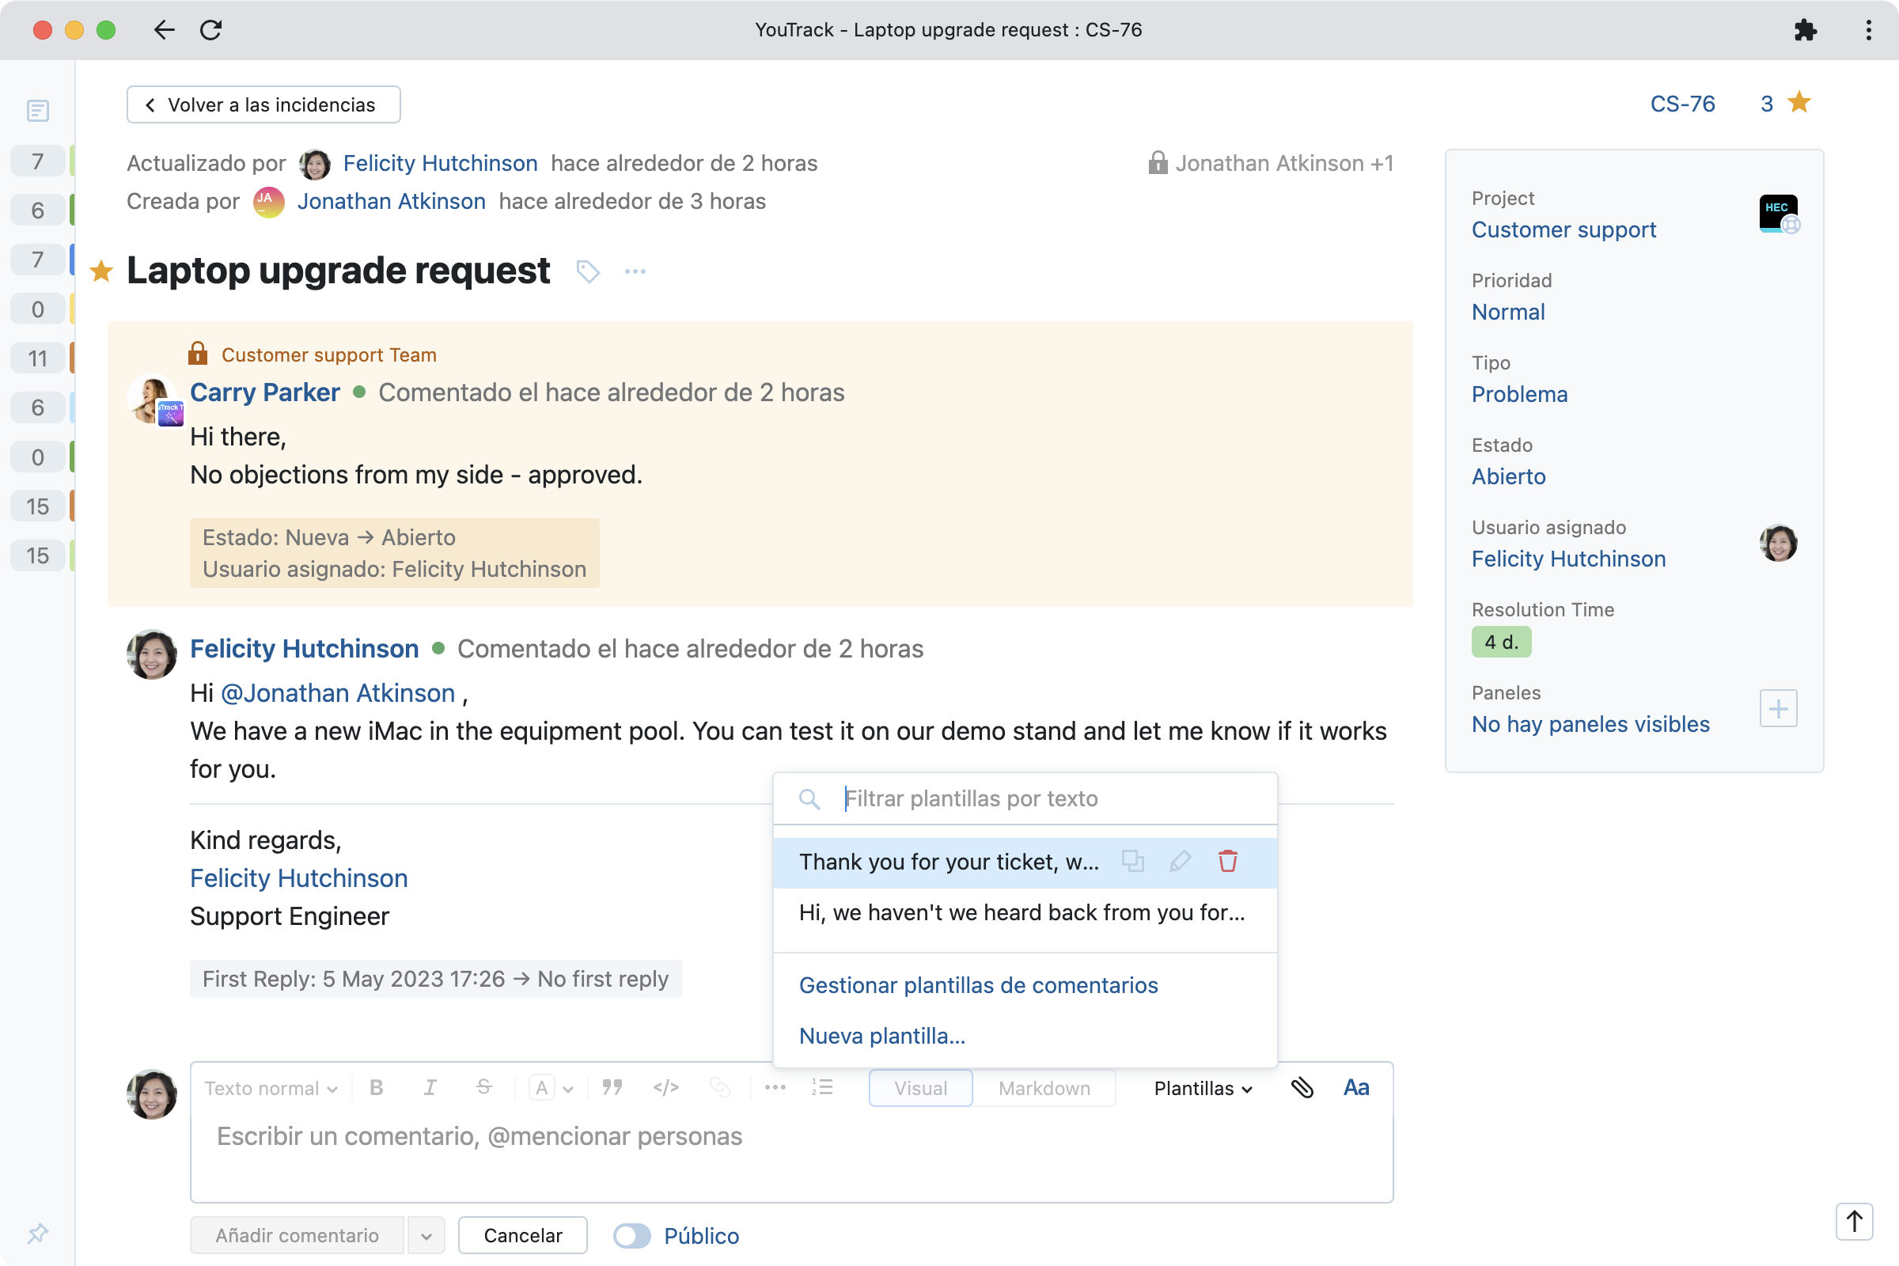This screenshot has width=1899, height=1266.
Task: Click the sidebar row showing 11
Action: coord(38,358)
